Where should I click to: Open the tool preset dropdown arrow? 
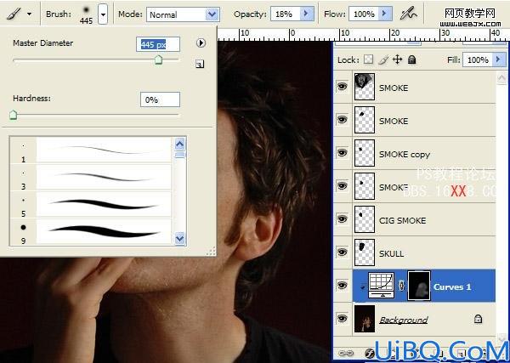click(30, 14)
